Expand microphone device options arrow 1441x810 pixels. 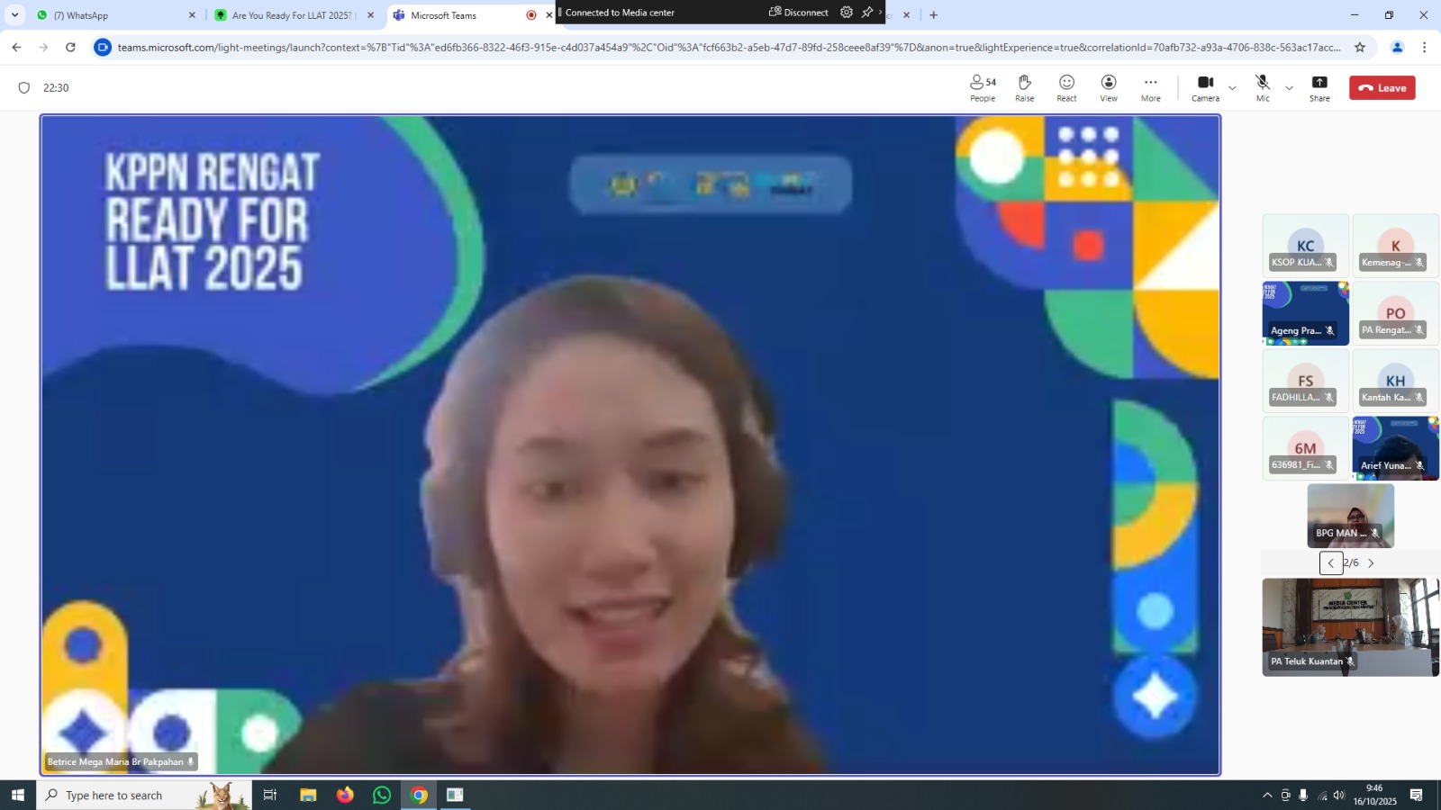click(1289, 88)
